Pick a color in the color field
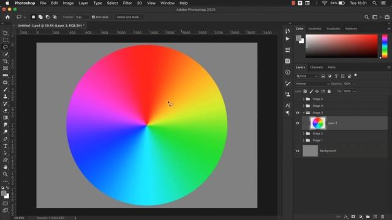392x220 pixels. click(342, 46)
